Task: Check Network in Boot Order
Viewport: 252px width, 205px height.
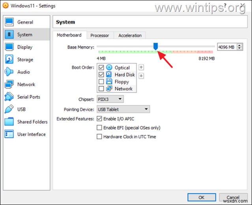Action: point(101,88)
